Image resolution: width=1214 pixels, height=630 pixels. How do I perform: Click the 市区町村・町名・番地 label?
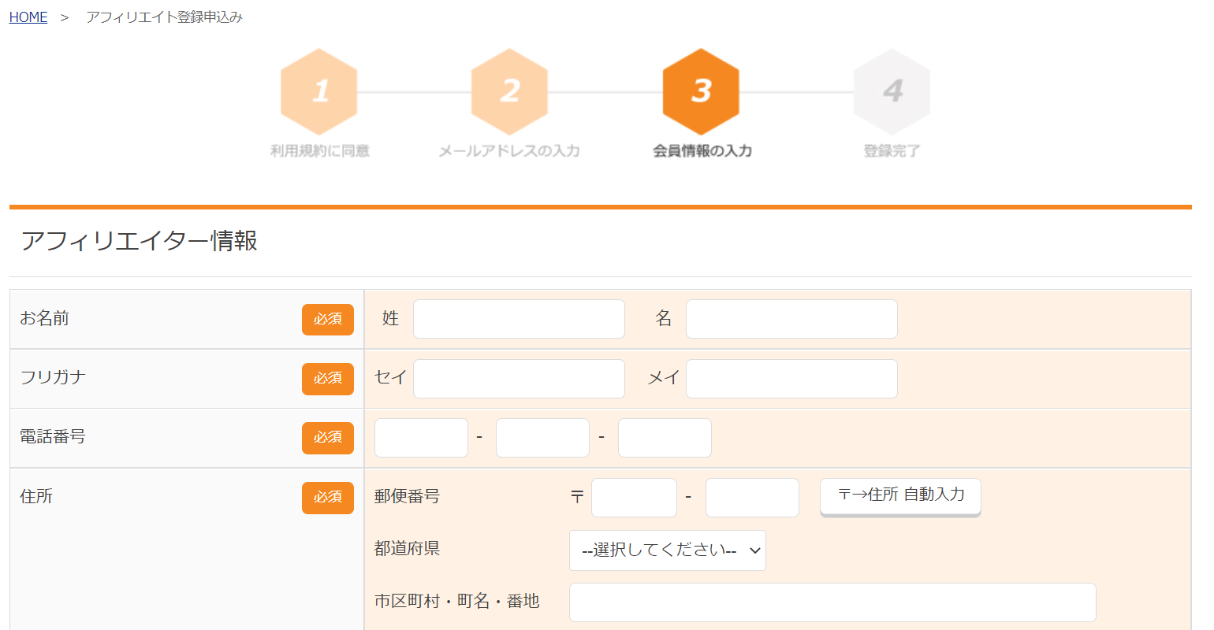456,601
